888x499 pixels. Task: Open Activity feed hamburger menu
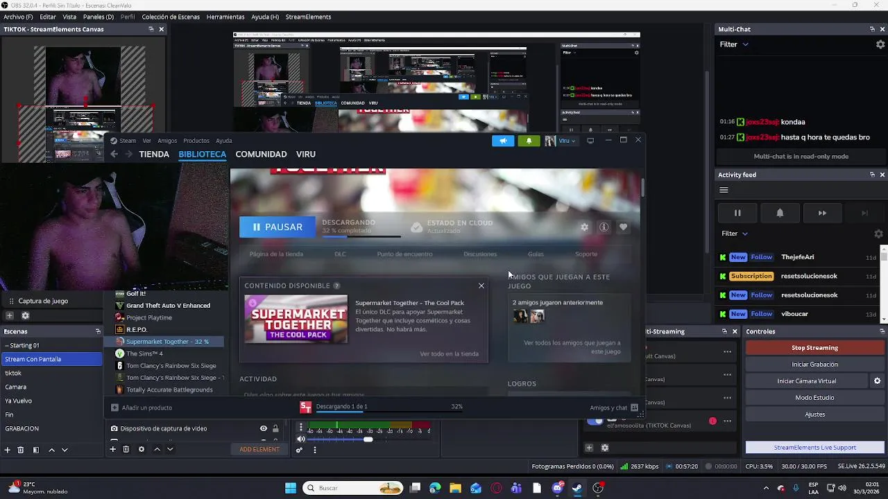pyautogui.click(x=724, y=190)
